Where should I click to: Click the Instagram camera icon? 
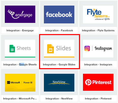point(87,48)
